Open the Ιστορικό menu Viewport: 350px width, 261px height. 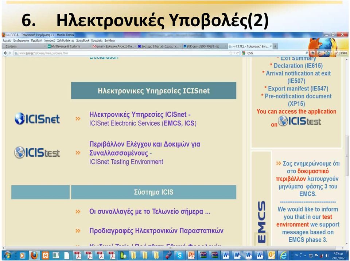coord(50,40)
